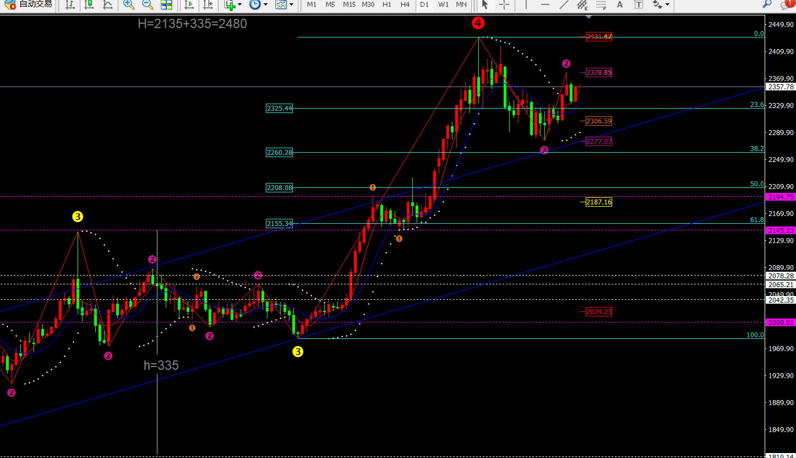Click the 2155.34 Fibonacci level label

pos(279,223)
